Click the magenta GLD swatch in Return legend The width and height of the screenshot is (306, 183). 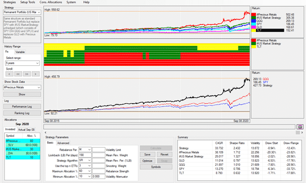click(x=254, y=27)
